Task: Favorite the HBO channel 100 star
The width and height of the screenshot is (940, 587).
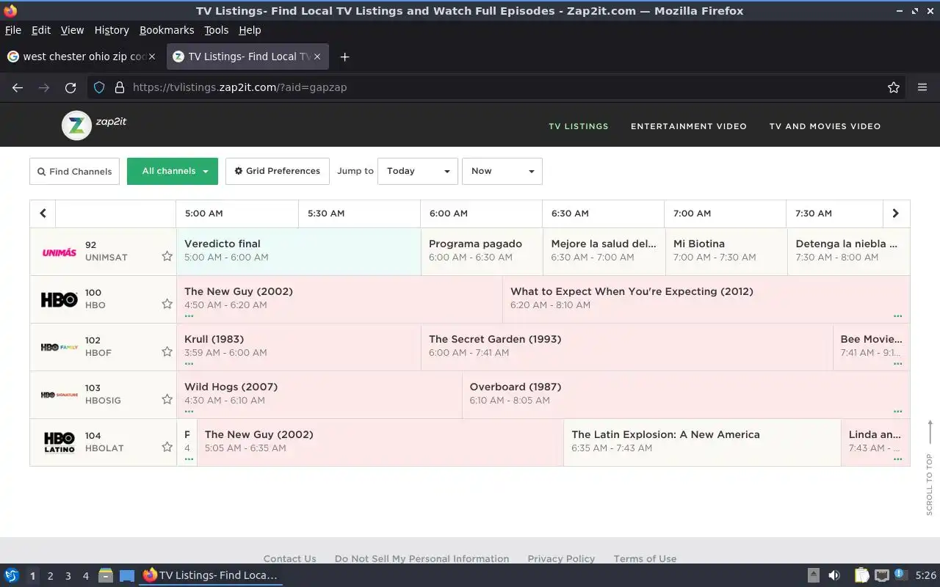Action: point(167,304)
